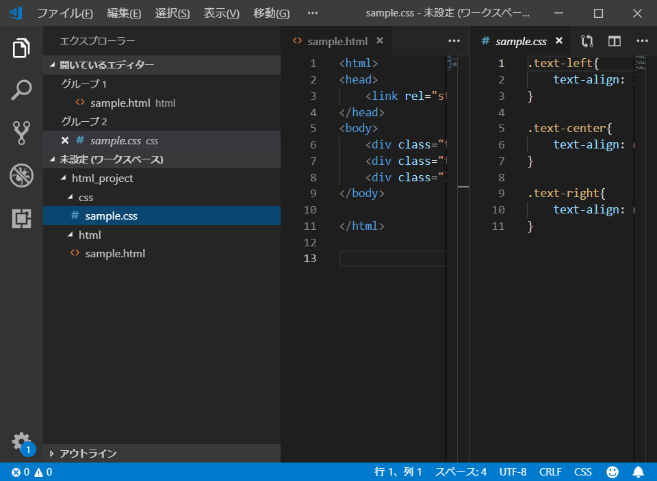
Task: Open the Source Control view icon
Action: click(x=21, y=133)
